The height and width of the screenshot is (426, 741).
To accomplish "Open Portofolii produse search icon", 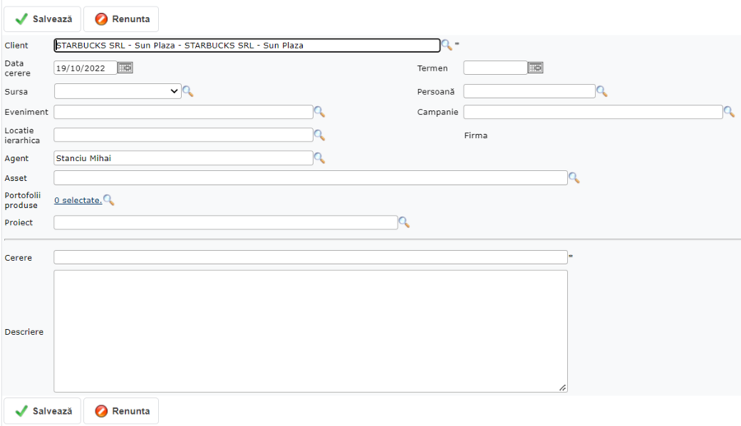I will click(109, 200).
